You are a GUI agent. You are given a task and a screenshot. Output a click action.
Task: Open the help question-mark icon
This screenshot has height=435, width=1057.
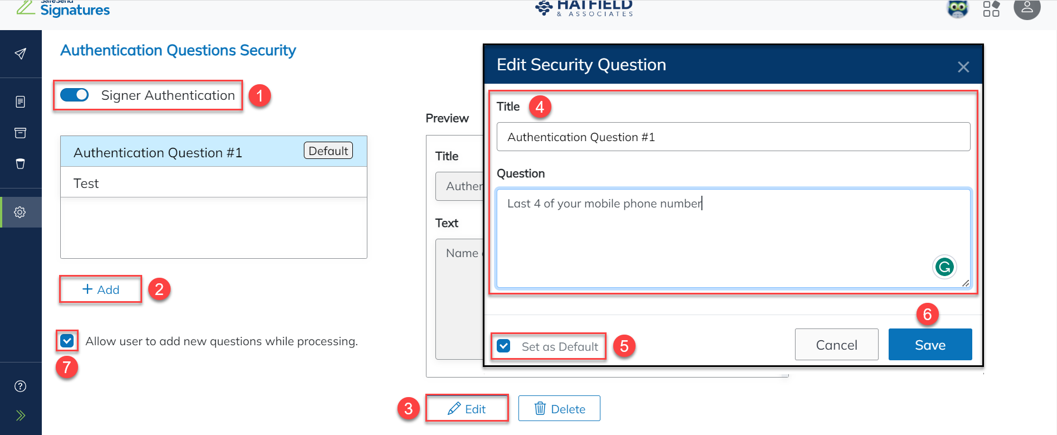pos(21,385)
